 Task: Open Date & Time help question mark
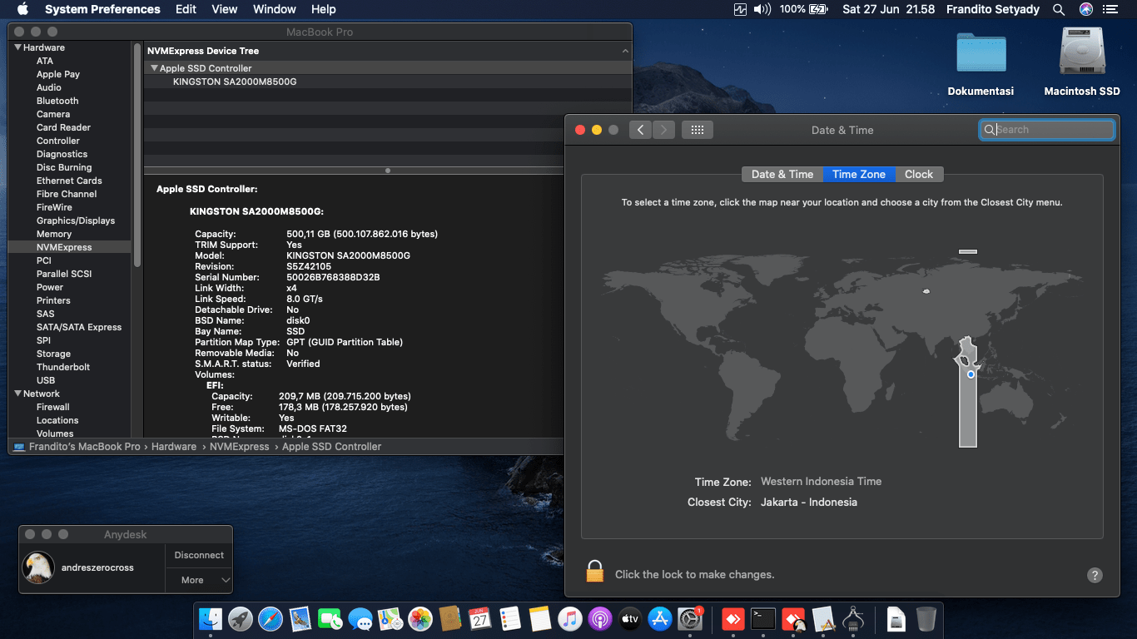1095,575
